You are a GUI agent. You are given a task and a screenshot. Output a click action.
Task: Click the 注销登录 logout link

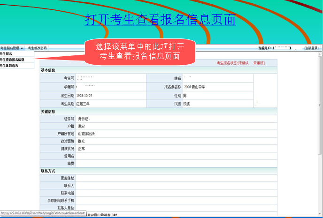(x=311, y=48)
